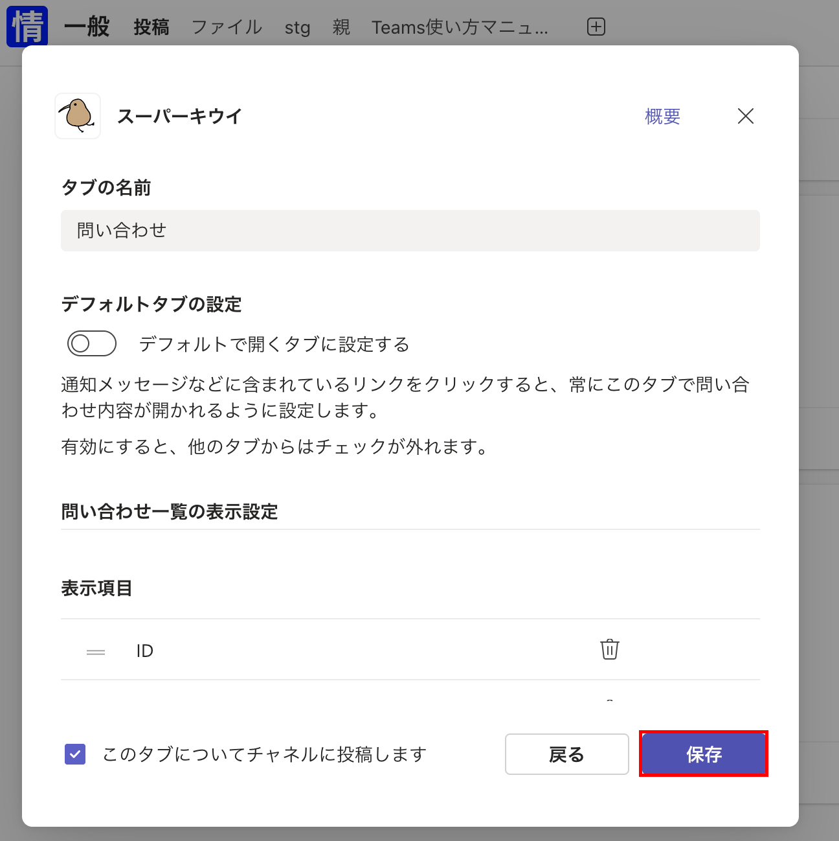Click the 一般 channel name
839x841 pixels.
[x=87, y=27]
